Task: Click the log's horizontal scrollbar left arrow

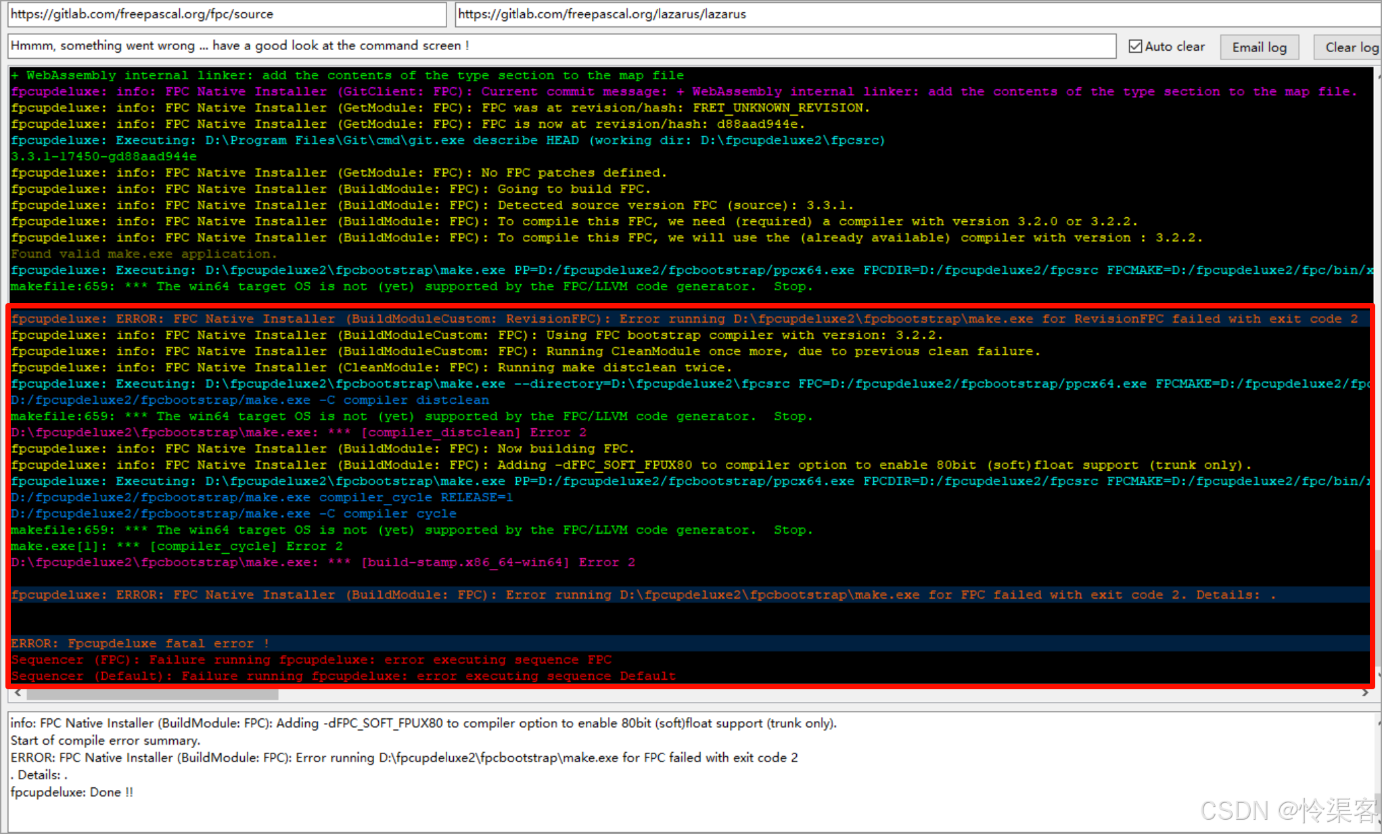Action: (18, 693)
